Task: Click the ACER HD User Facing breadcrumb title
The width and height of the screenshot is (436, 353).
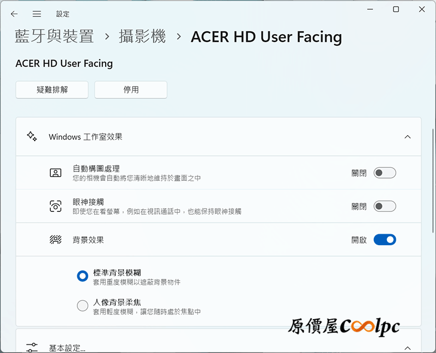Action: 267,37
